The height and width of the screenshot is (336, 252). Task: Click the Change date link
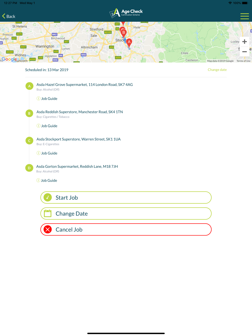pos(217,70)
